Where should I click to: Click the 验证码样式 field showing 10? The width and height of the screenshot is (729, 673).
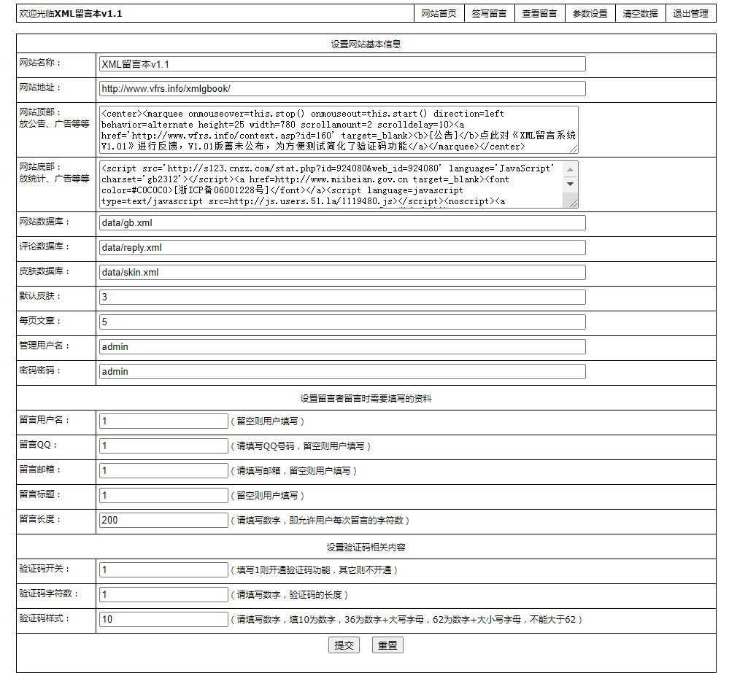click(x=163, y=619)
